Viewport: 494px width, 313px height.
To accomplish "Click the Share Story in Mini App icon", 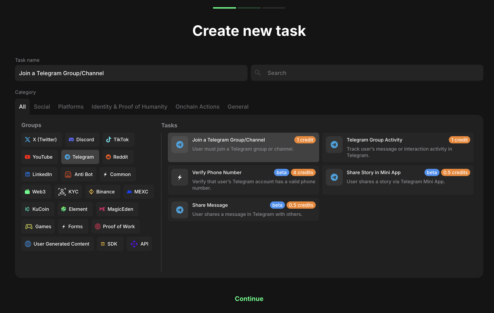I will pos(334,177).
